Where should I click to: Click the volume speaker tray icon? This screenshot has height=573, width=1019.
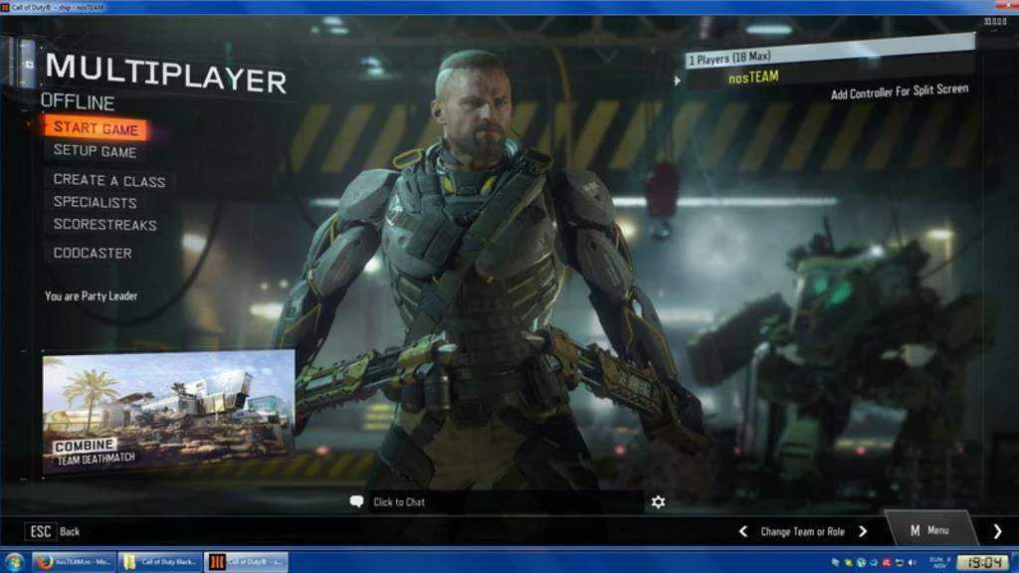pos(913,563)
